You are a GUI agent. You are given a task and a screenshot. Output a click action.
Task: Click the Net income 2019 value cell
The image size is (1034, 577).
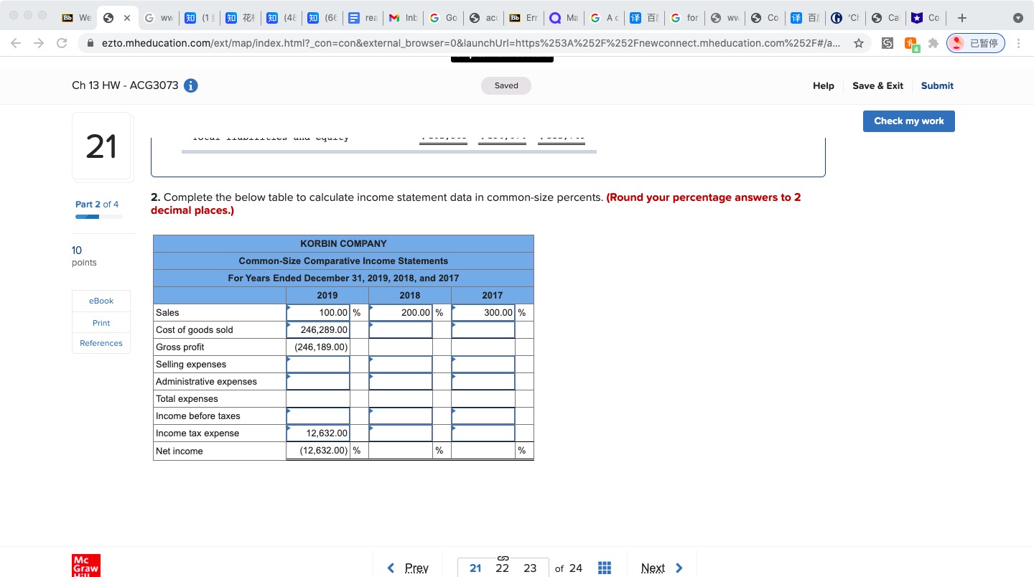click(x=318, y=451)
